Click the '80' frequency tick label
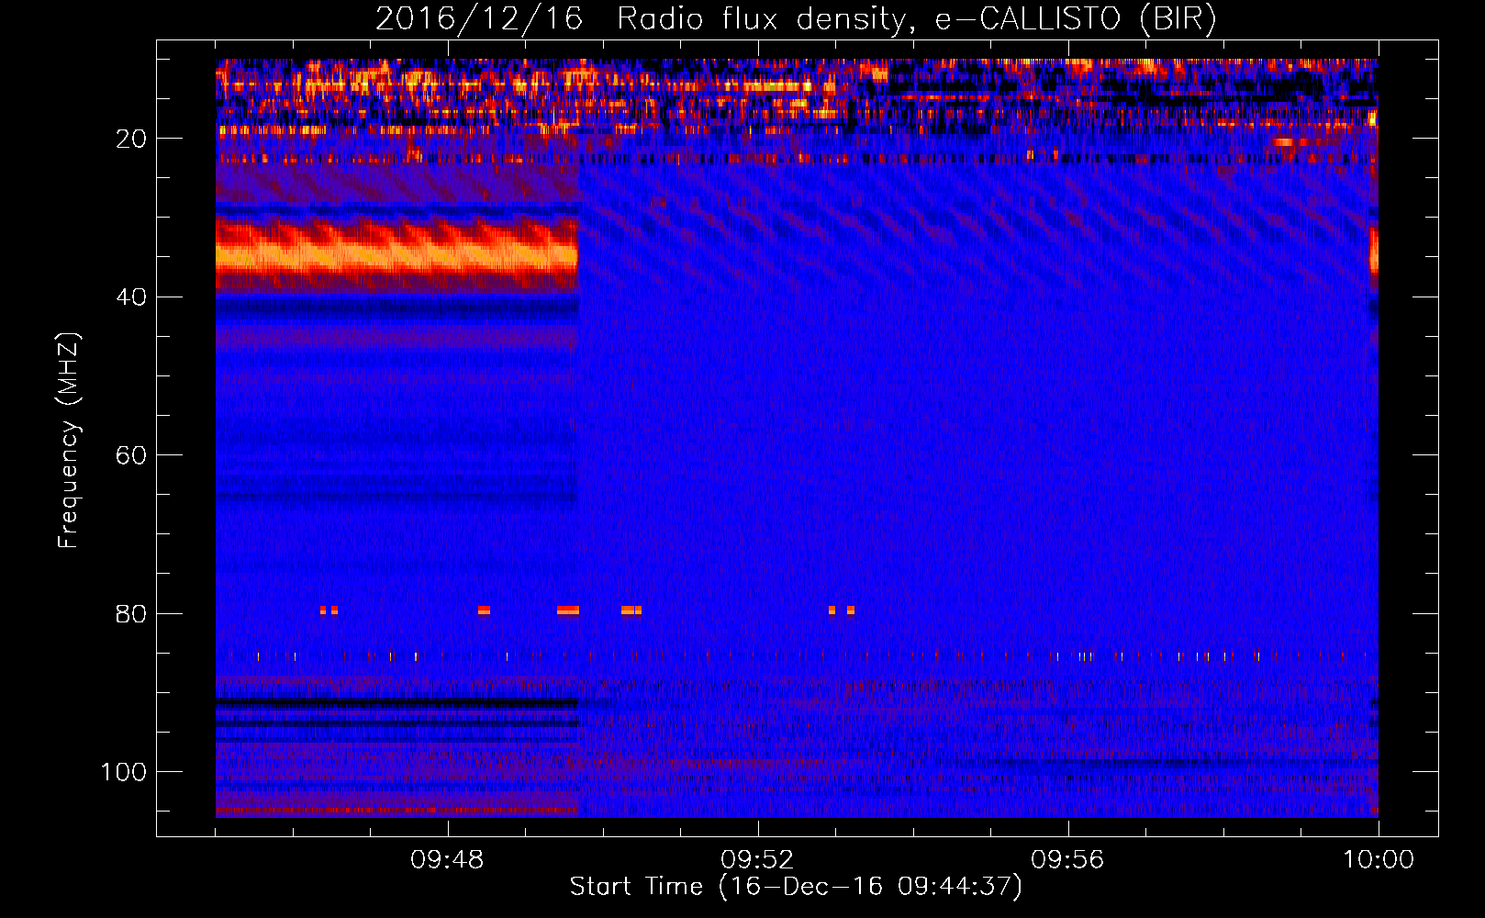This screenshot has height=918, width=1485. pos(131,614)
